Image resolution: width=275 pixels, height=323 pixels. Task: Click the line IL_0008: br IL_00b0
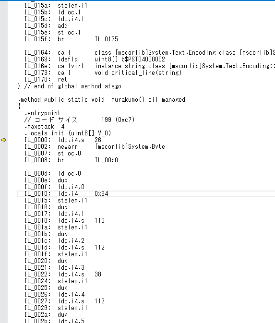click(x=72, y=160)
